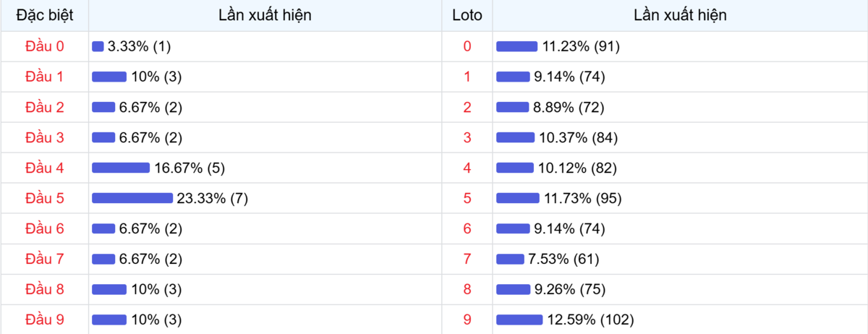Select the "Đầu 7" red label

[45, 259]
